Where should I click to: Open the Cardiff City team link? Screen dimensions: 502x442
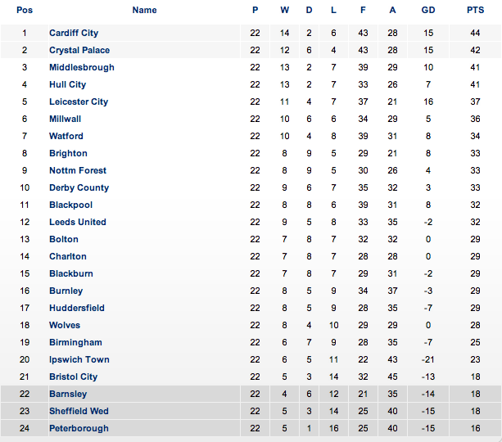(74, 33)
